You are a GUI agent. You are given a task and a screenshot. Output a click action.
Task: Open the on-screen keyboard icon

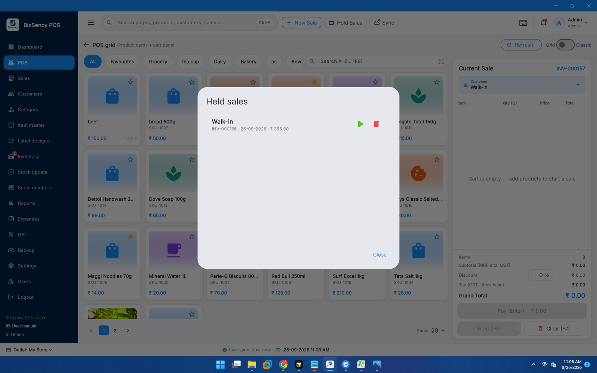(x=523, y=23)
